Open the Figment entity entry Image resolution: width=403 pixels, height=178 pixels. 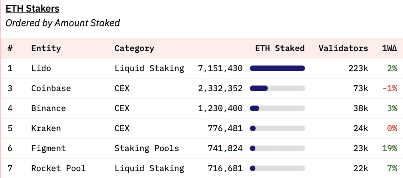pos(48,148)
